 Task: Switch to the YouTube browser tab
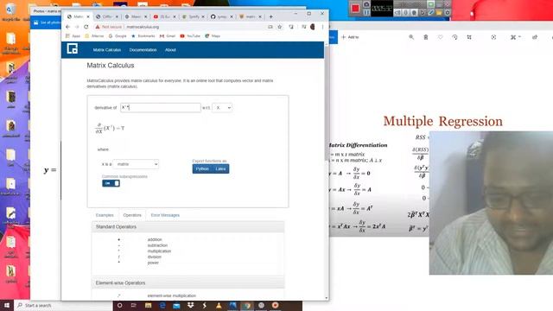click(x=165, y=16)
